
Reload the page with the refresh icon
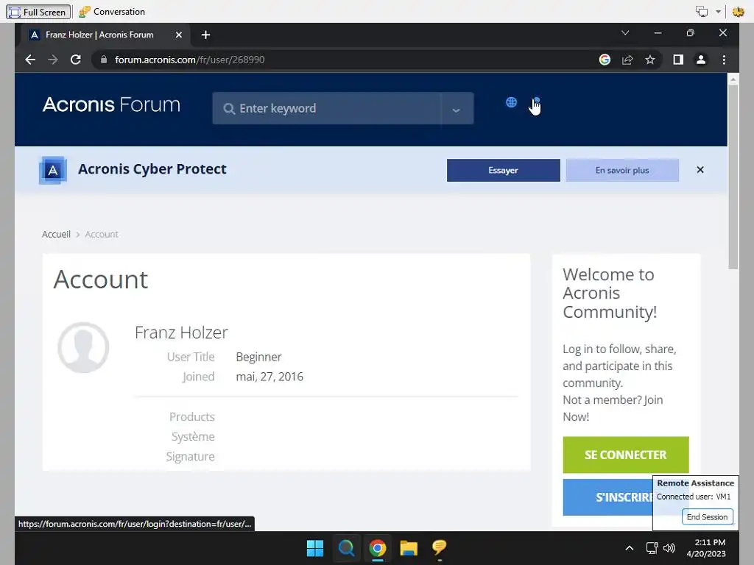pyautogui.click(x=76, y=60)
